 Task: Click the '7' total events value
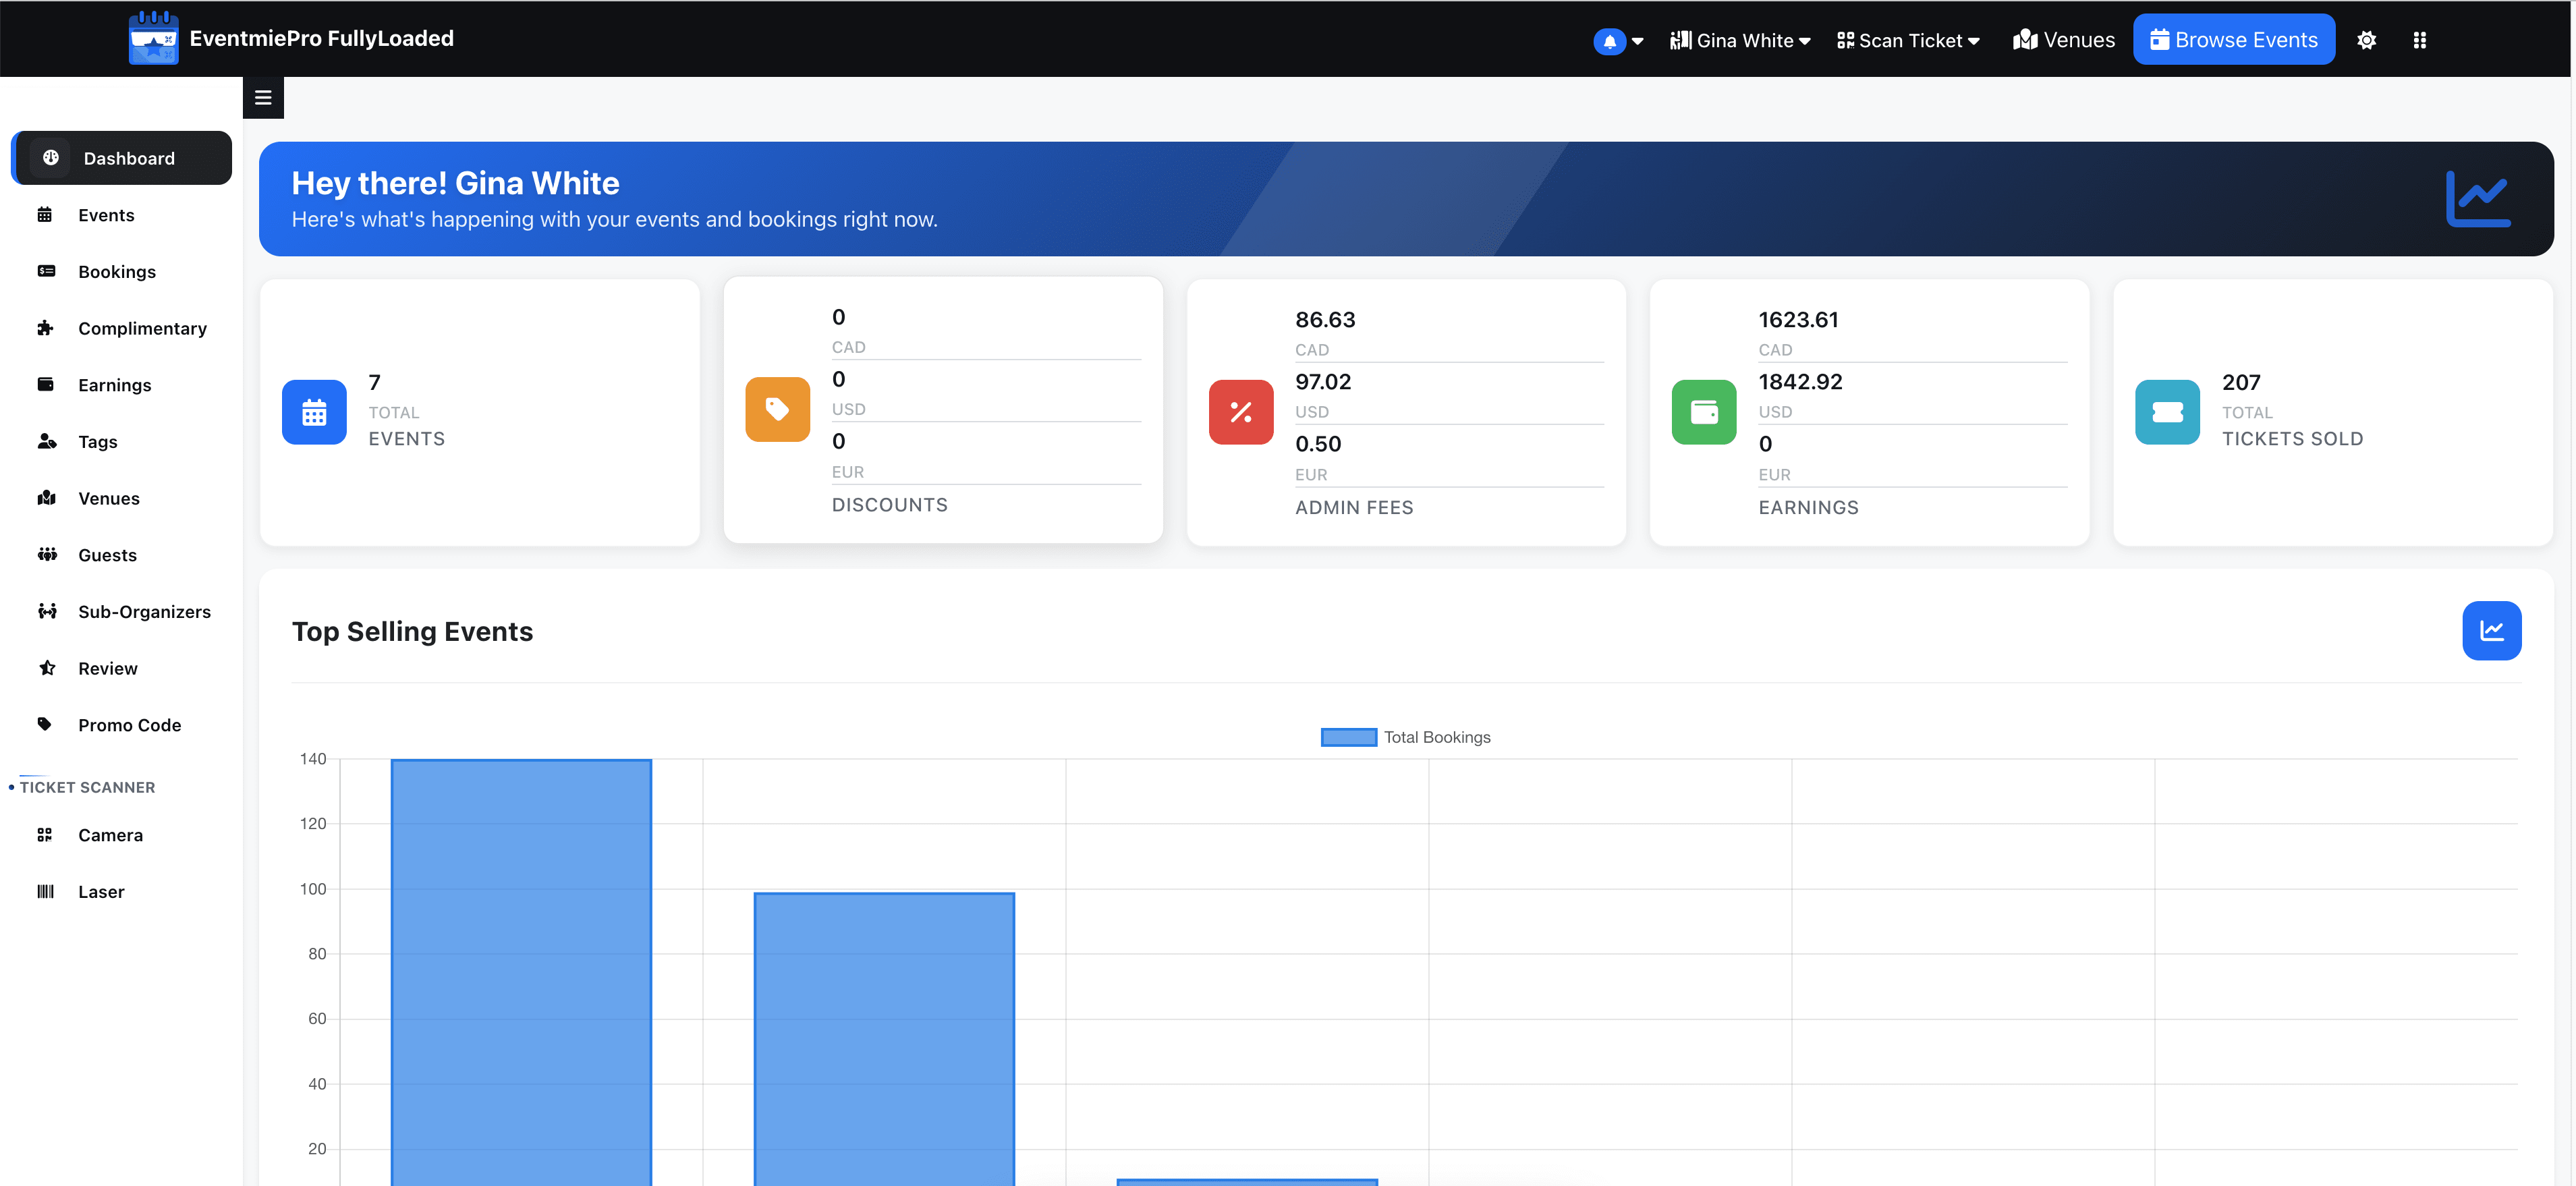(374, 383)
